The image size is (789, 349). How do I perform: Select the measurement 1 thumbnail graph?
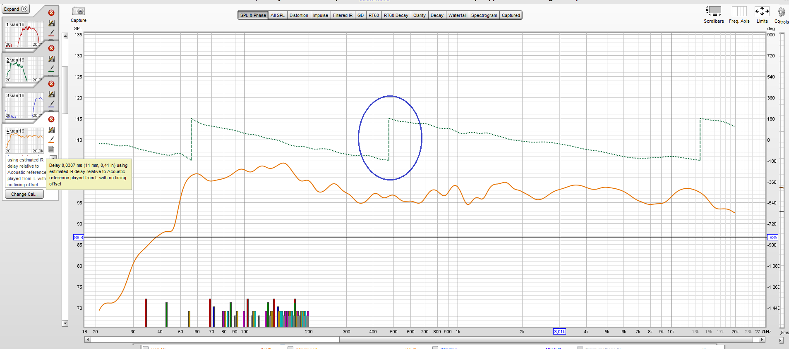[24, 35]
